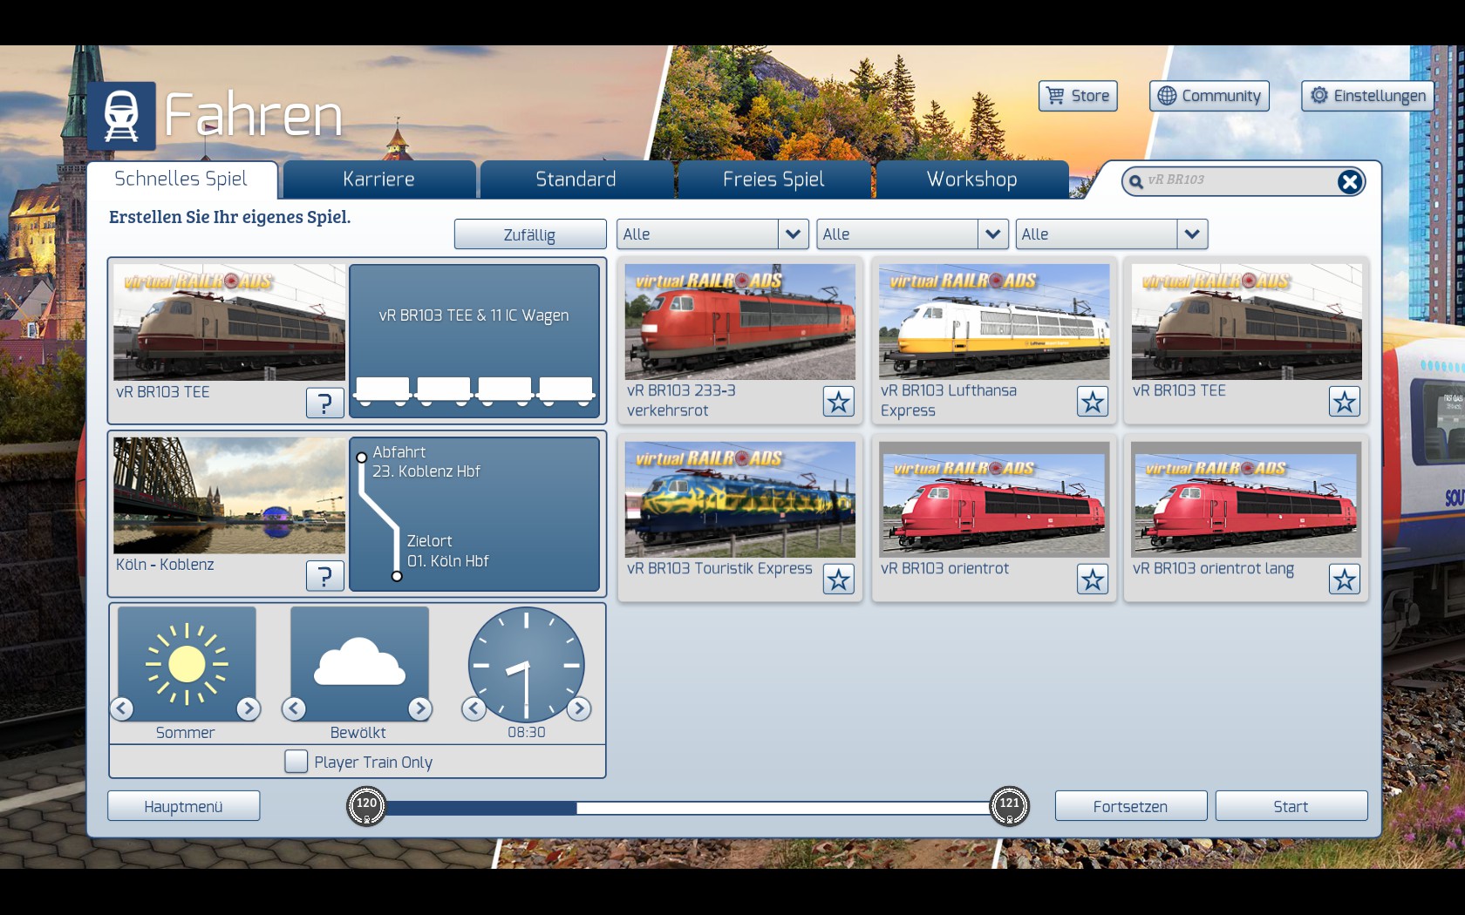The height and width of the screenshot is (915, 1465).
Task: Switch to next weather after Bewölkt
Action: click(420, 708)
